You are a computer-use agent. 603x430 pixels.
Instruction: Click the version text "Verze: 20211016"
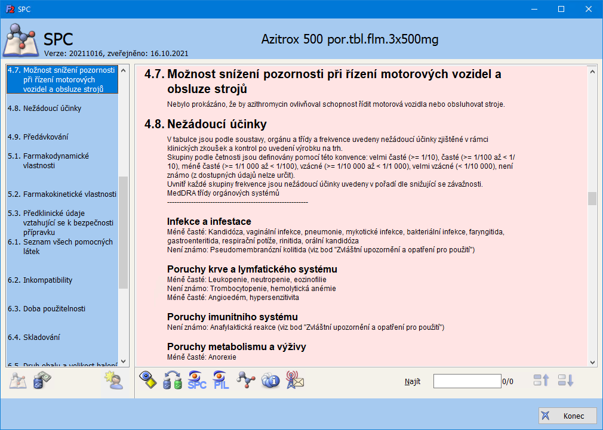click(x=73, y=54)
